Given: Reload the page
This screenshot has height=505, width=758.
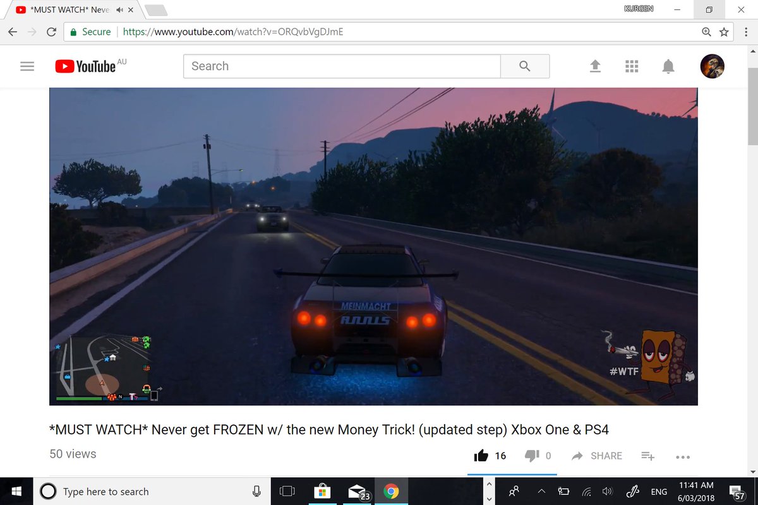Looking at the screenshot, I should pyautogui.click(x=52, y=32).
